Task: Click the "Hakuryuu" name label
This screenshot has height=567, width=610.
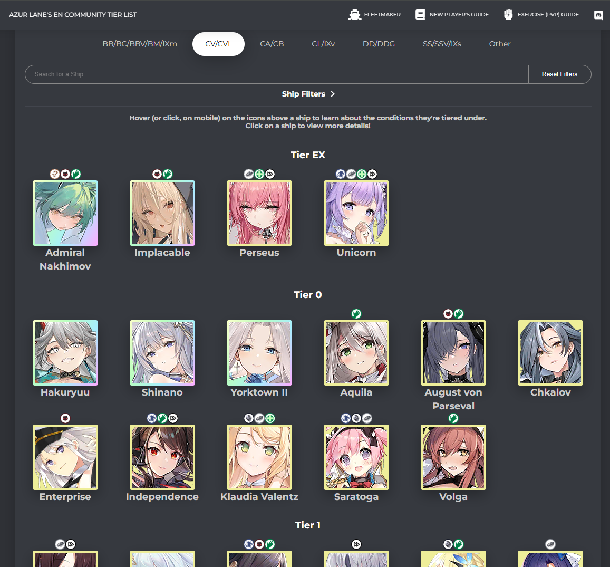Action: coord(65,392)
